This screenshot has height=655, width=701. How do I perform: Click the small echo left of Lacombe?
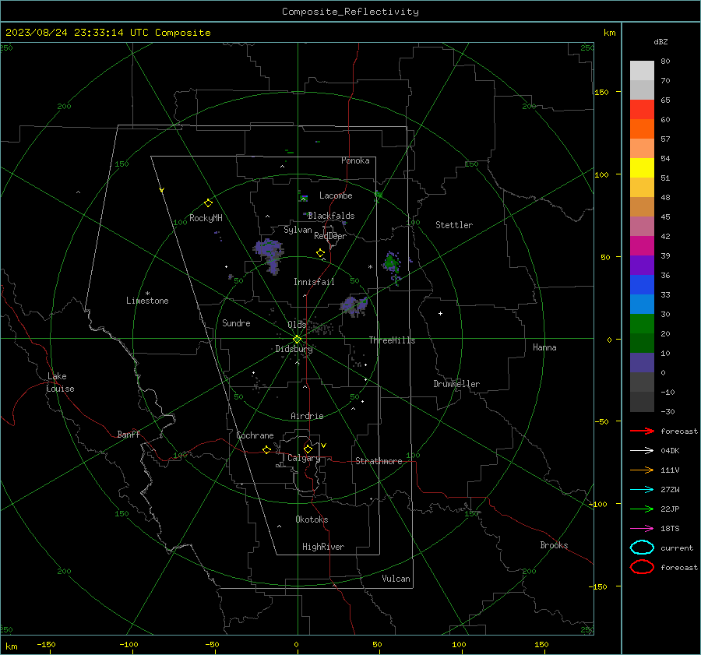(x=304, y=198)
